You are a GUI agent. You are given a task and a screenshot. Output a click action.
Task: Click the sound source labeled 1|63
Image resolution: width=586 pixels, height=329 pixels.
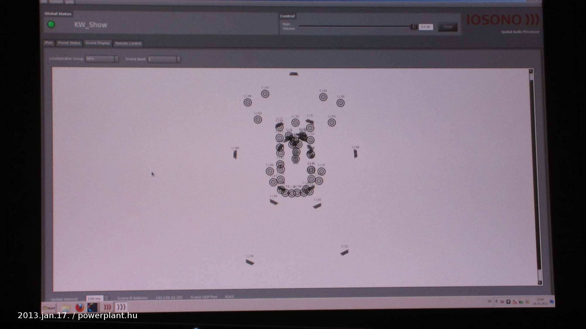pos(332,122)
